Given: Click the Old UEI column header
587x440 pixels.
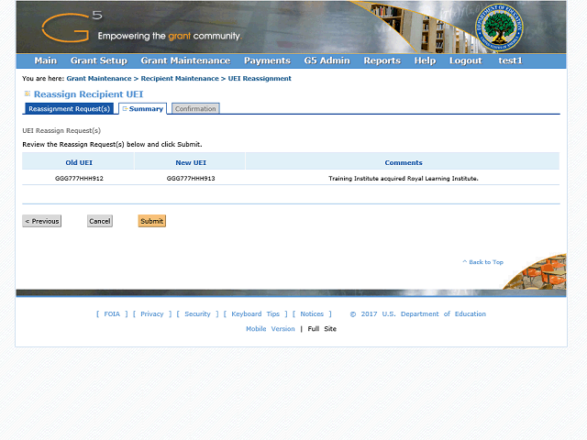Looking at the screenshot, I should coord(78,163).
